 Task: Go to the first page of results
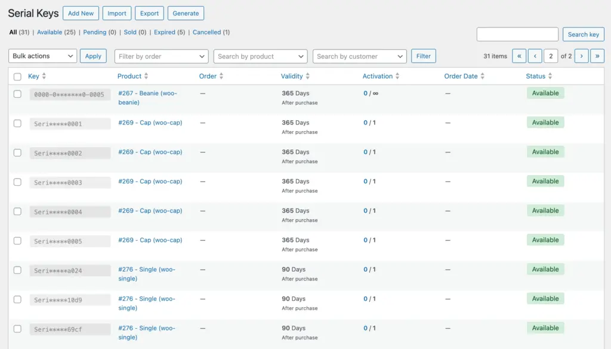[x=519, y=56]
